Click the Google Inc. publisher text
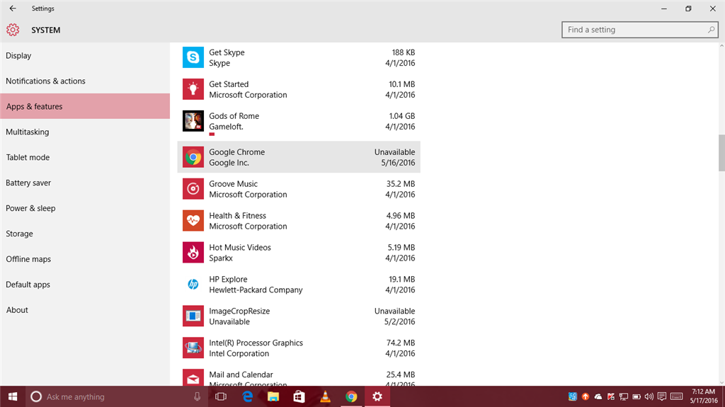 click(229, 163)
